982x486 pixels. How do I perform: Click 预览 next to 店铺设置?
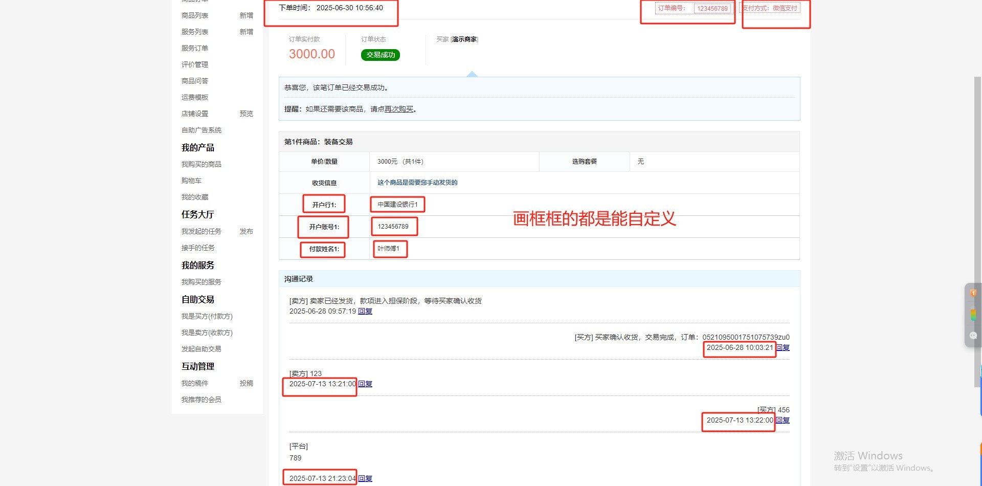coord(247,114)
